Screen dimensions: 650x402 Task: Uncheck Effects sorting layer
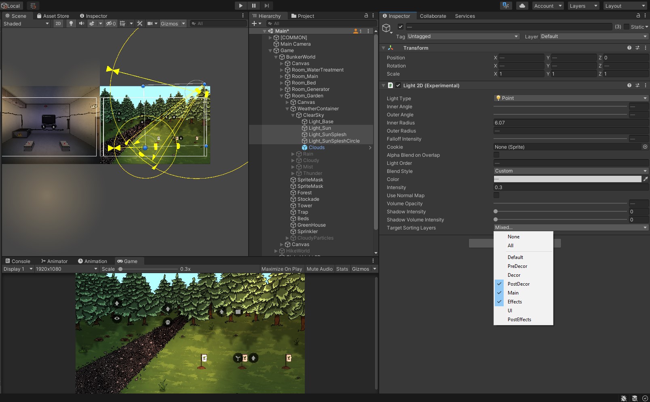[x=523, y=302]
